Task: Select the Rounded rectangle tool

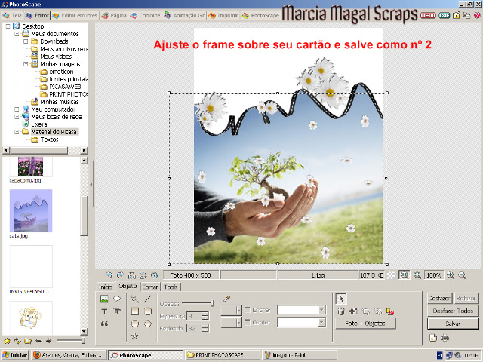Action: click(148, 311)
